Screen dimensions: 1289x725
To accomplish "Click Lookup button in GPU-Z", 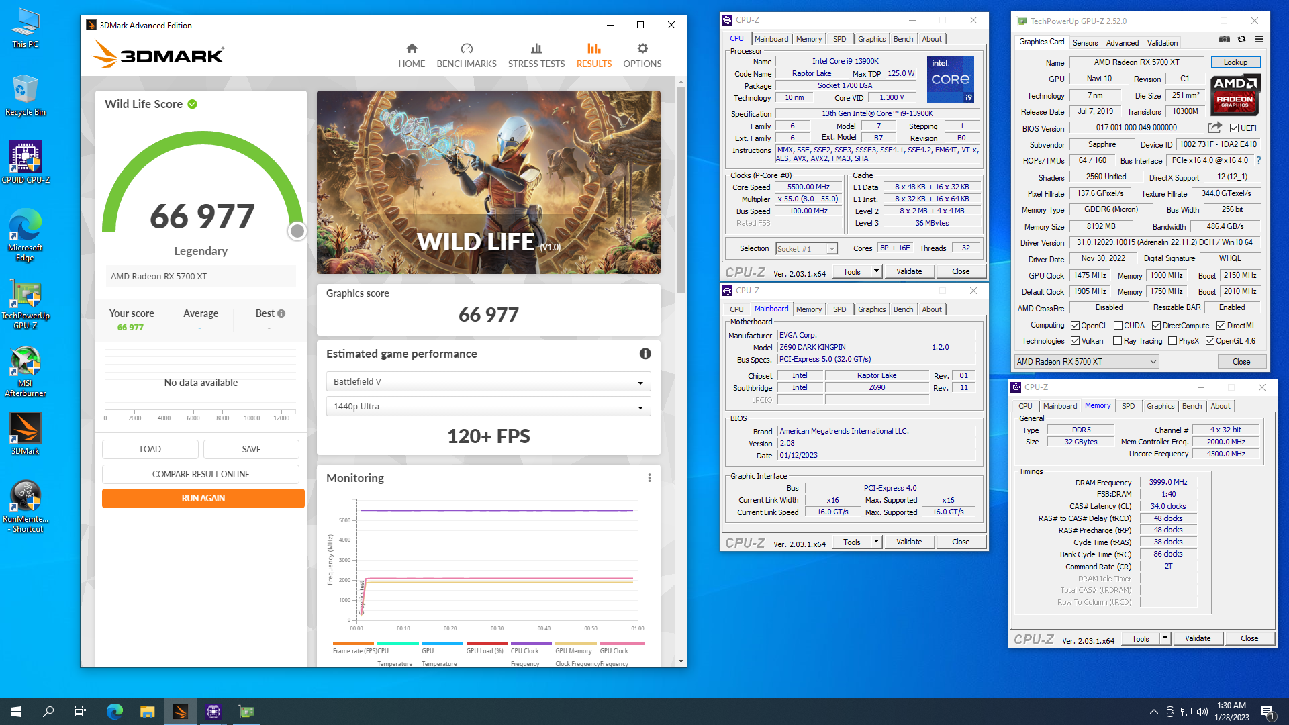I will point(1235,62).
